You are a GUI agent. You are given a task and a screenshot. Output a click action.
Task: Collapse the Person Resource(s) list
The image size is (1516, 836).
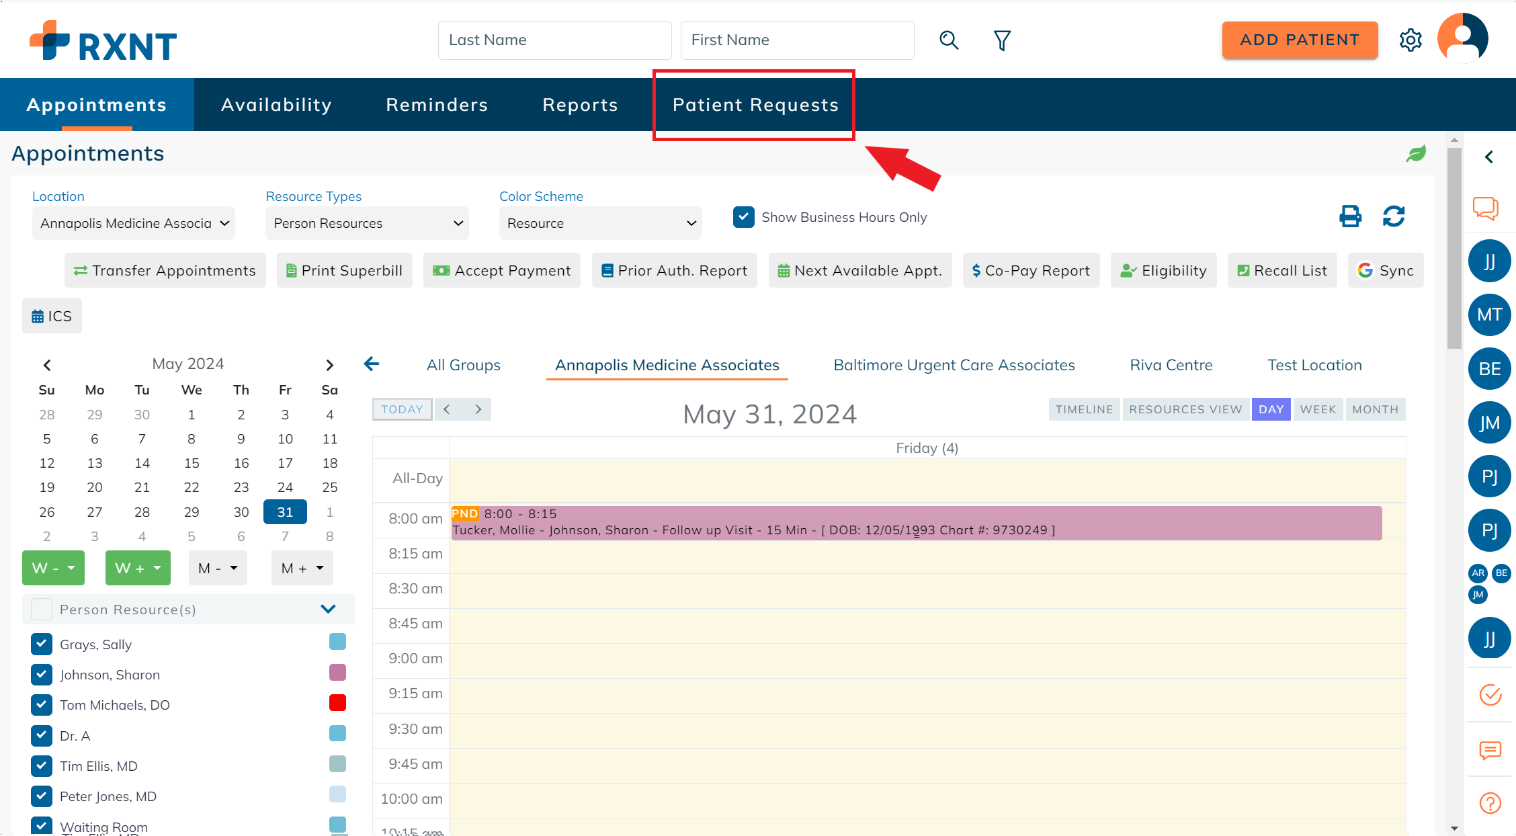point(328,609)
